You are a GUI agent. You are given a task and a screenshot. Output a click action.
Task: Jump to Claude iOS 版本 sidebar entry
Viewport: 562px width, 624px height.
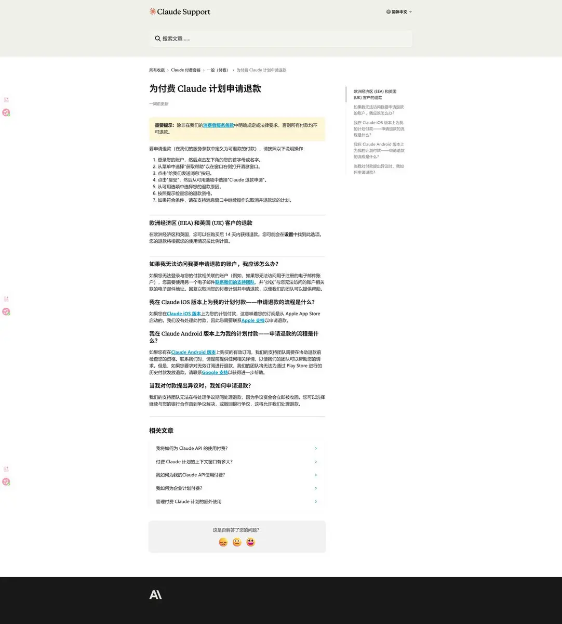[x=379, y=129]
